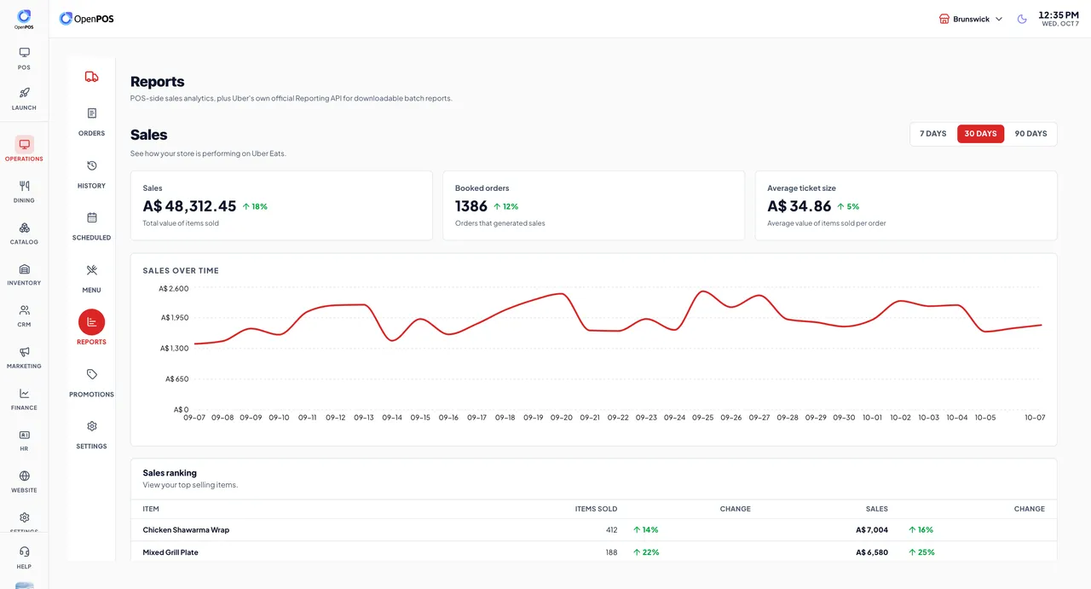The width and height of the screenshot is (1091, 589).
Task: Open the Promotions tag icon
Action: click(92, 374)
